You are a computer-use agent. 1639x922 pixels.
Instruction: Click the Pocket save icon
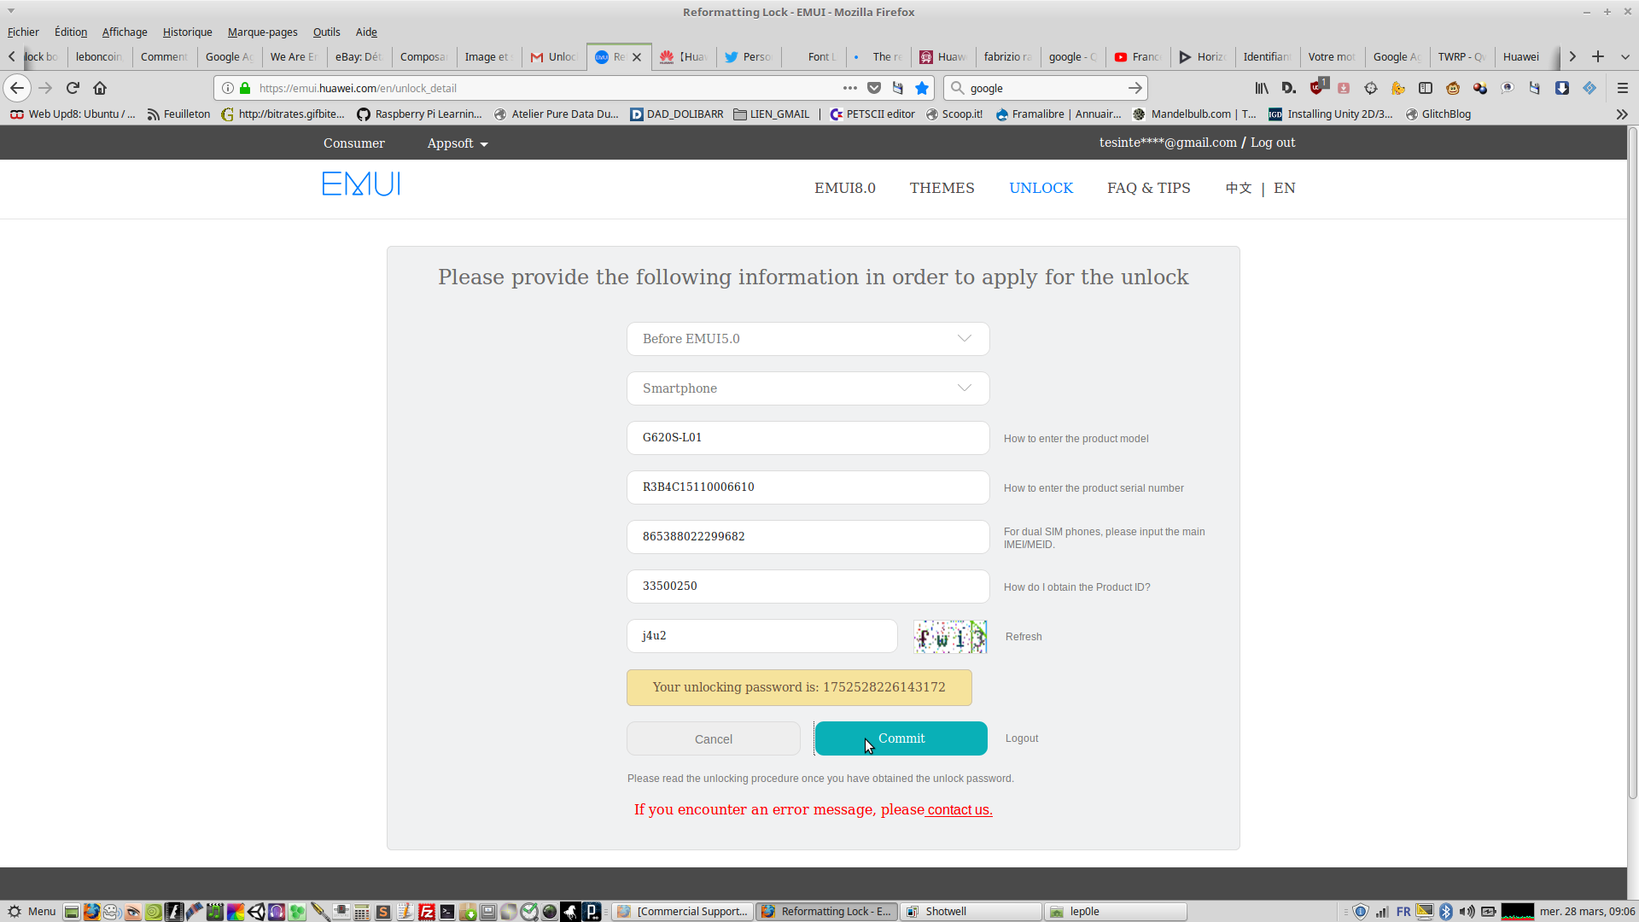874,88
